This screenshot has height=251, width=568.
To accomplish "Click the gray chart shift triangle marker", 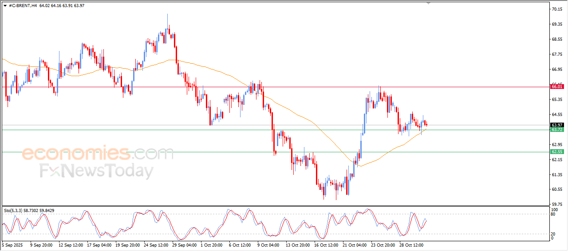I will pos(428,3).
